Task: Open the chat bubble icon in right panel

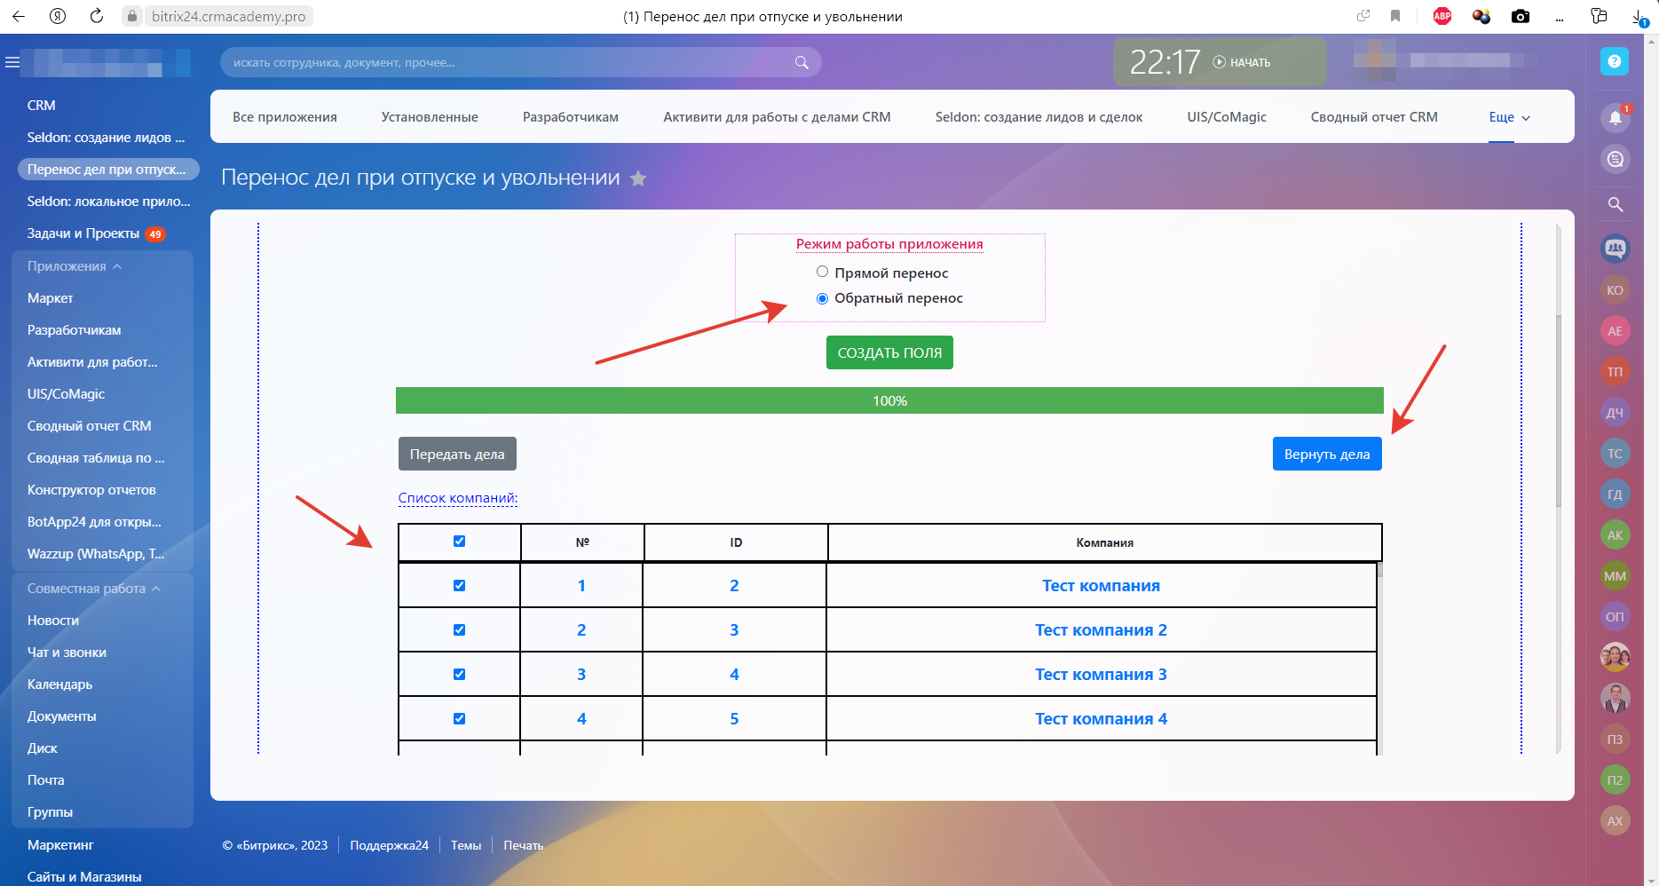Action: coord(1616,159)
